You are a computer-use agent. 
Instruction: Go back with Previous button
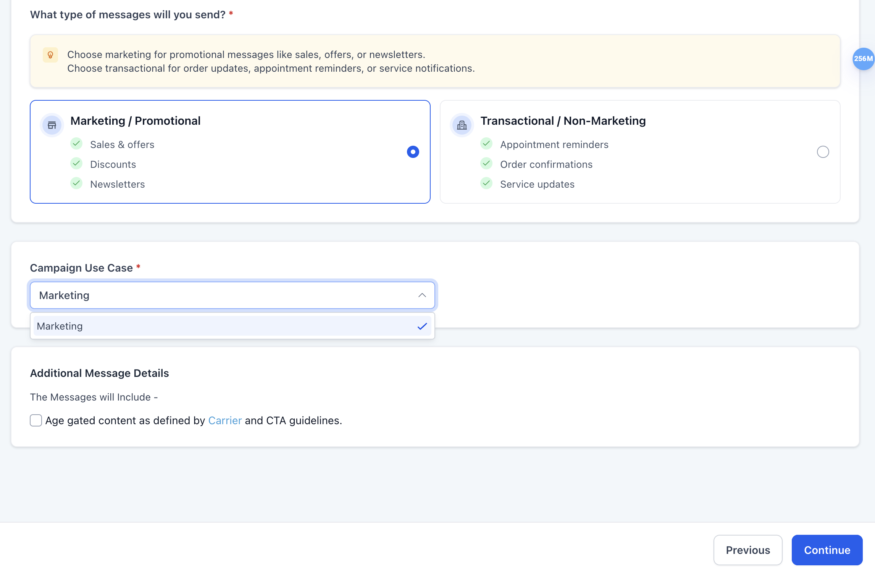click(x=747, y=550)
